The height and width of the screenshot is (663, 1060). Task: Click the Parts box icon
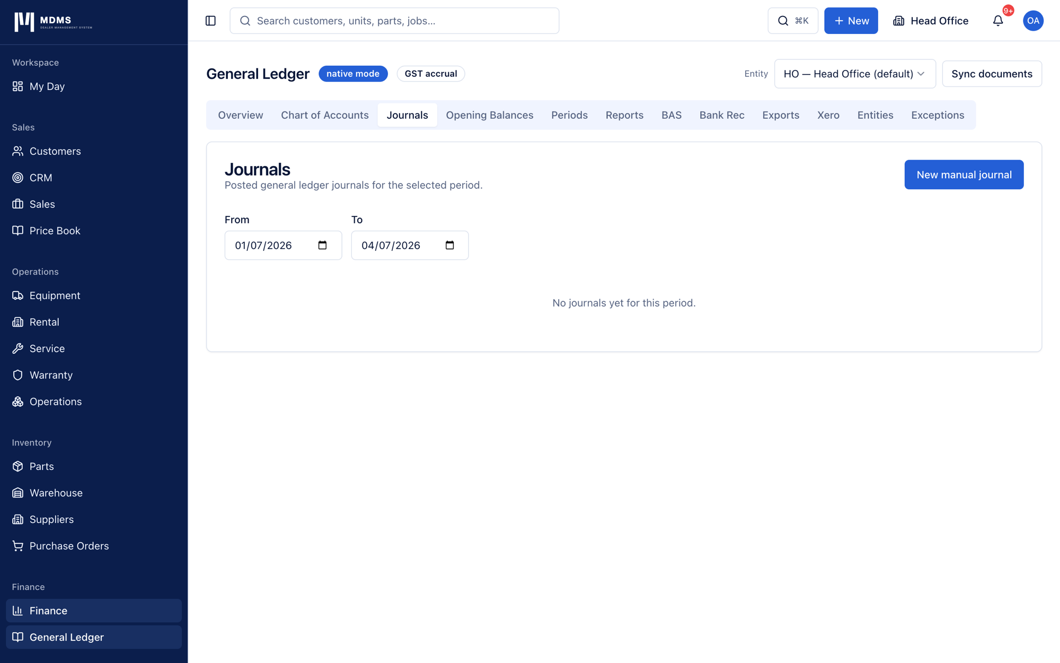(17, 466)
